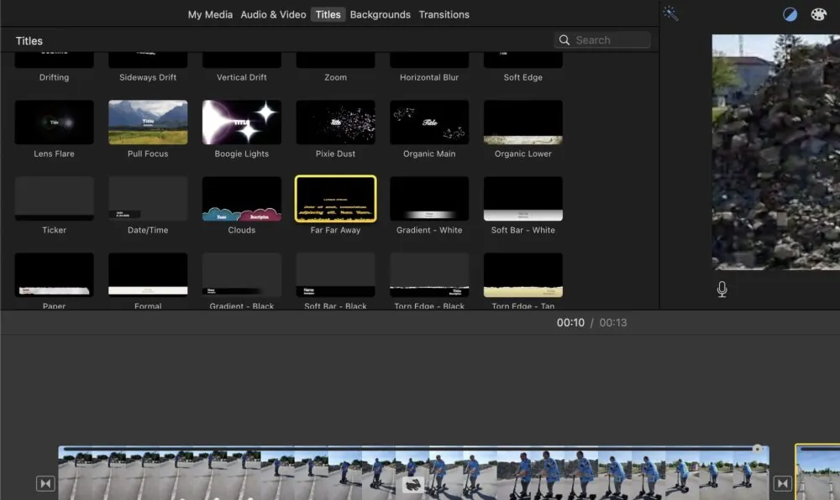Choose the Boogie Lights title thumbnail
The width and height of the screenshot is (840, 500).
242,122
